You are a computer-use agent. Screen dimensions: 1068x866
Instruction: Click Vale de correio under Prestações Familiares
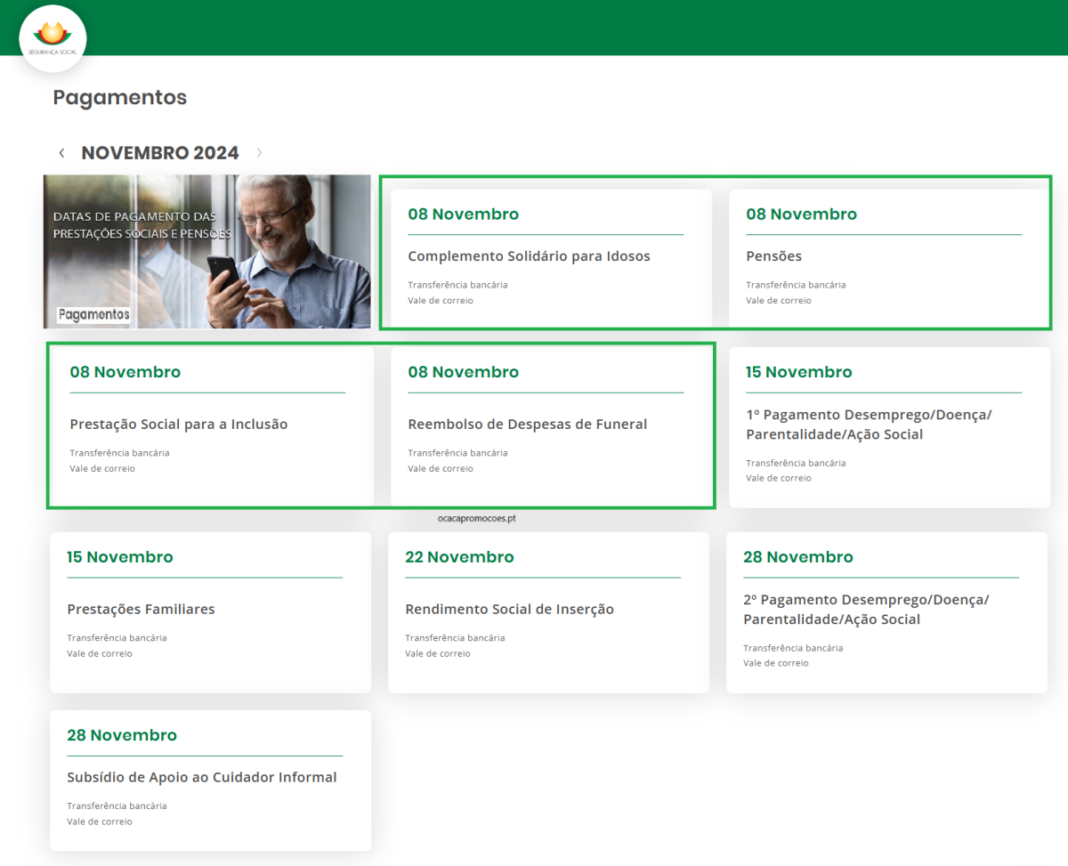click(99, 654)
